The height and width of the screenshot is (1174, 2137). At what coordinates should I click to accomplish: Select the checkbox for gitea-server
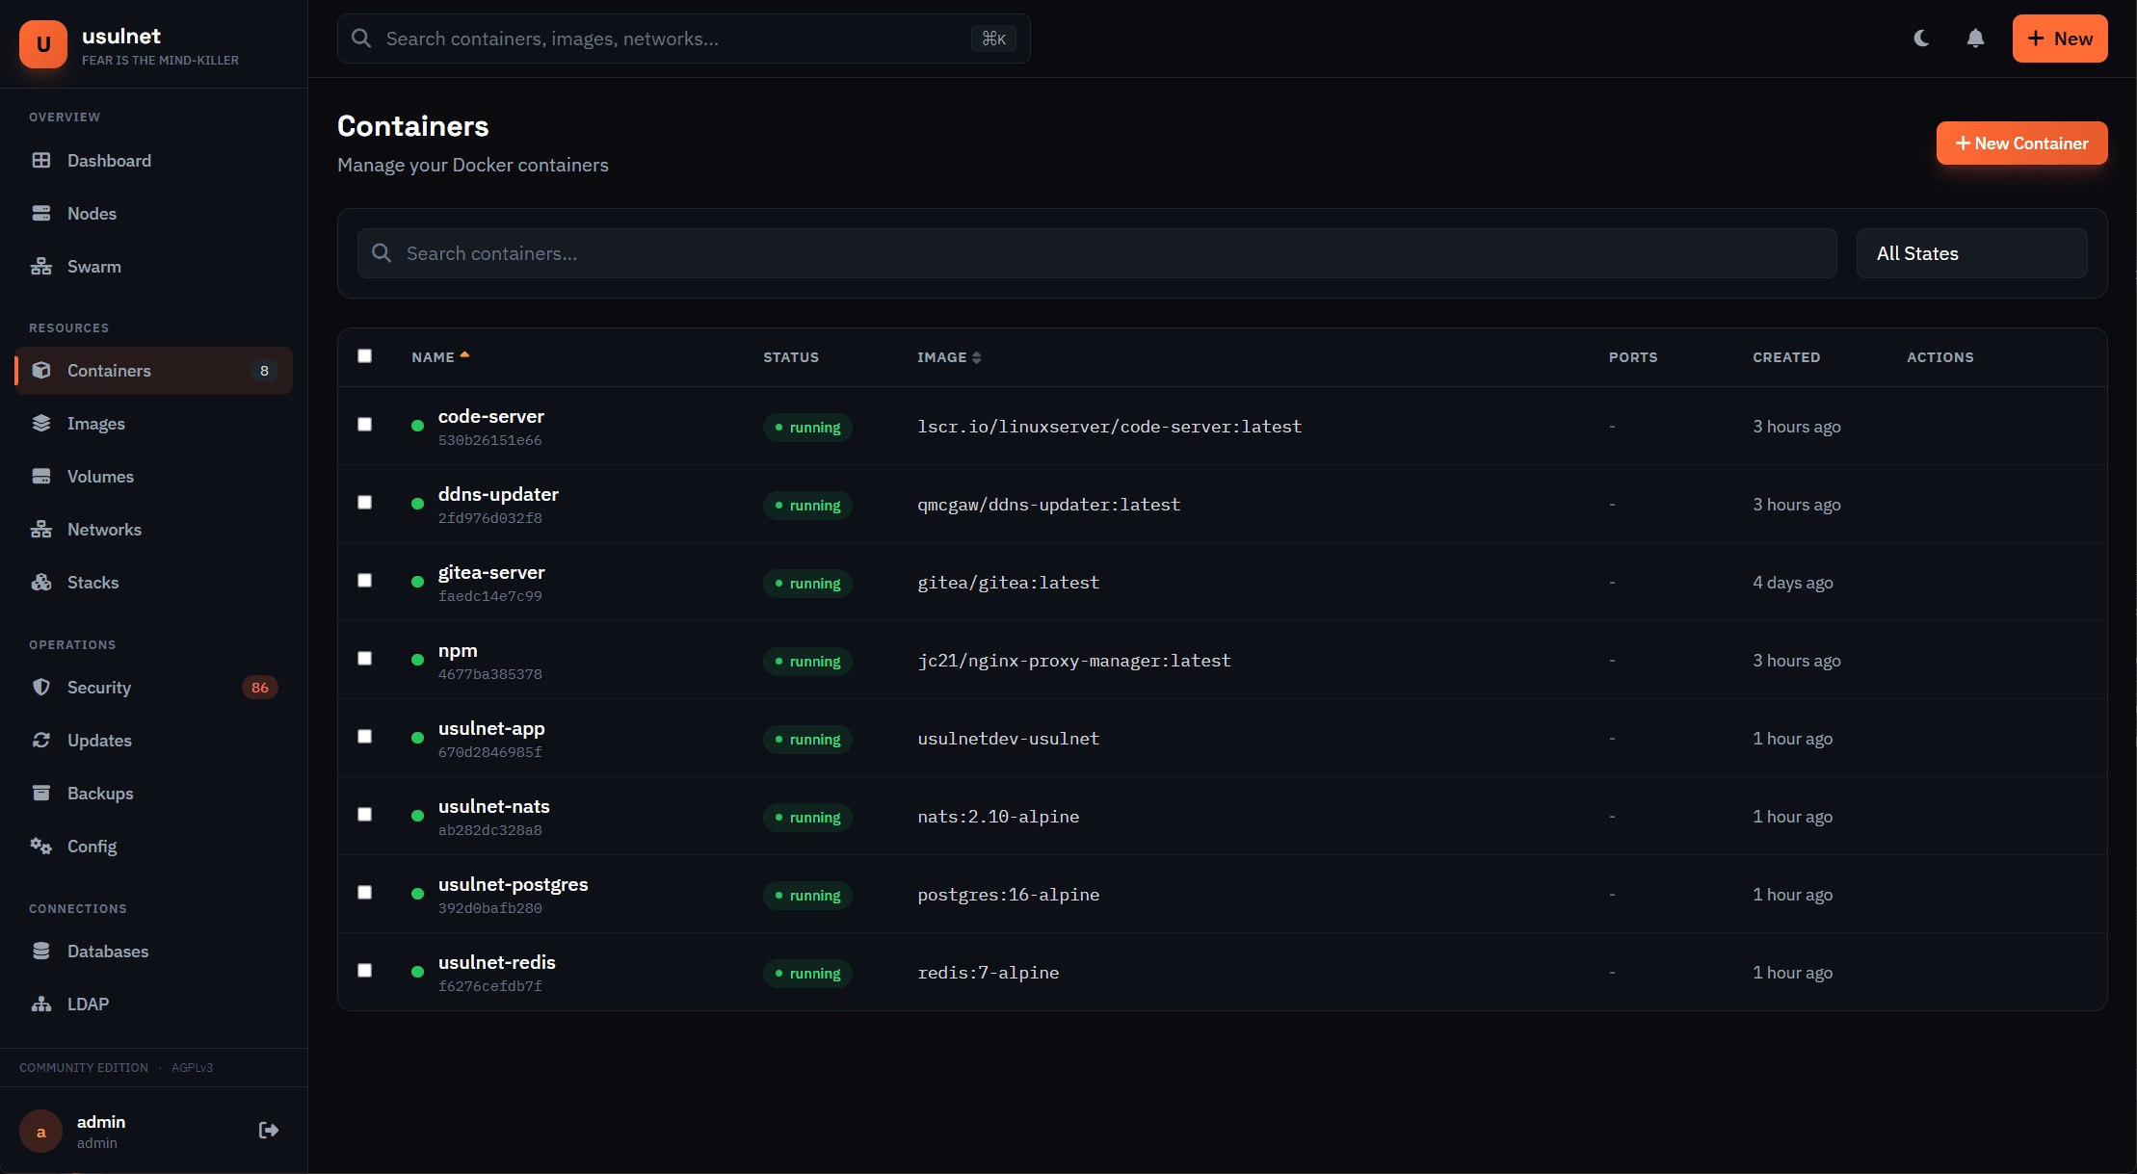click(x=364, y=580)
